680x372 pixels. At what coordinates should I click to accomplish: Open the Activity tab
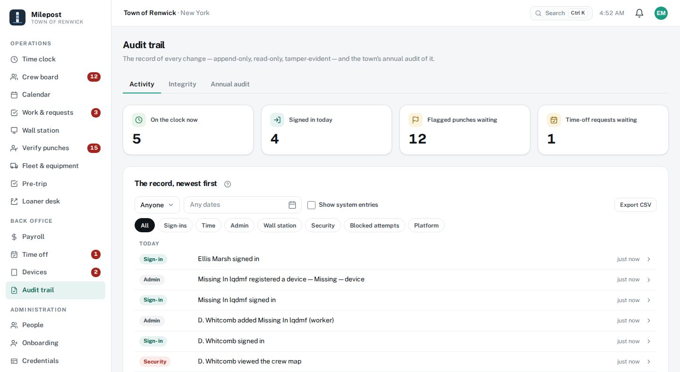click(x=142, y=84)
